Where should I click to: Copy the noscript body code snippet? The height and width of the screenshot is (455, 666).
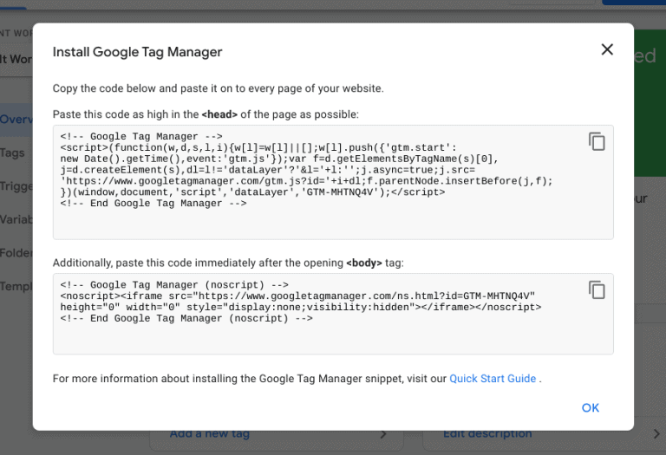tap(597, 289)
